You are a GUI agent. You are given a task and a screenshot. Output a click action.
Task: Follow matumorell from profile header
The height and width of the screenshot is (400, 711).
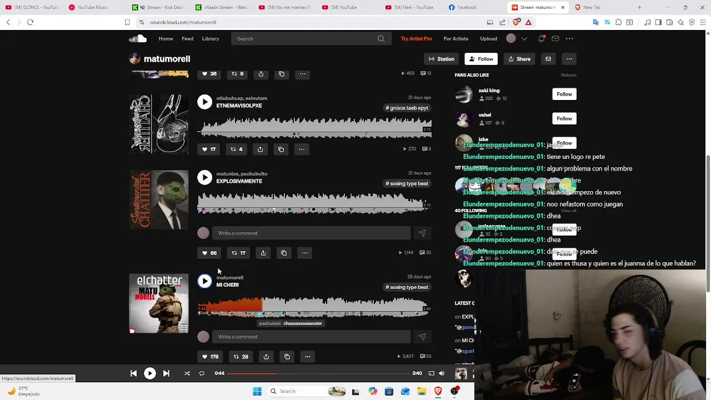pos(481,59)
